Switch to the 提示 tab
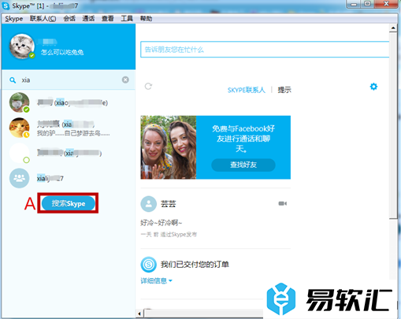The height and width of the screenshot is (319, 401). click(284, 90)
